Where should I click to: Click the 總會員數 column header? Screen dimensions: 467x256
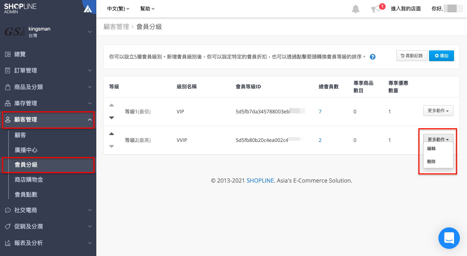coord(329,87)
